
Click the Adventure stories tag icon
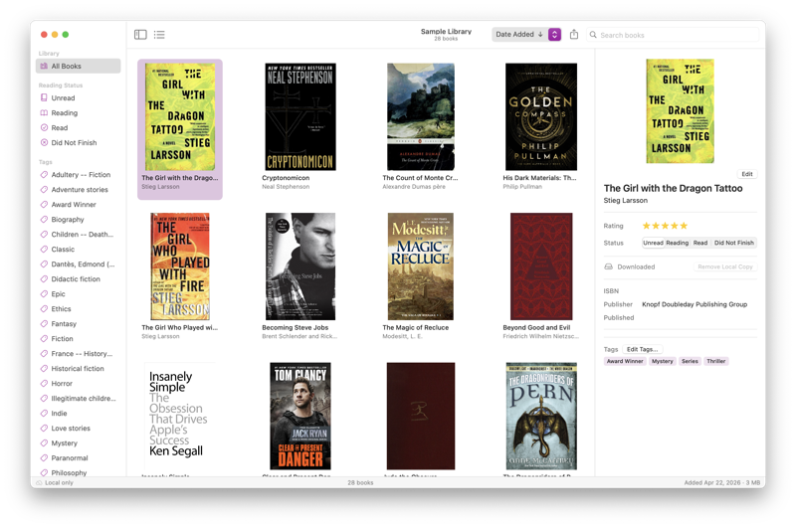point(44,190)
